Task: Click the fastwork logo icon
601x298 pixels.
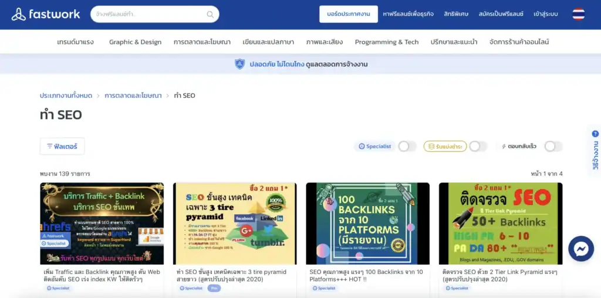Action: [18, 14]
